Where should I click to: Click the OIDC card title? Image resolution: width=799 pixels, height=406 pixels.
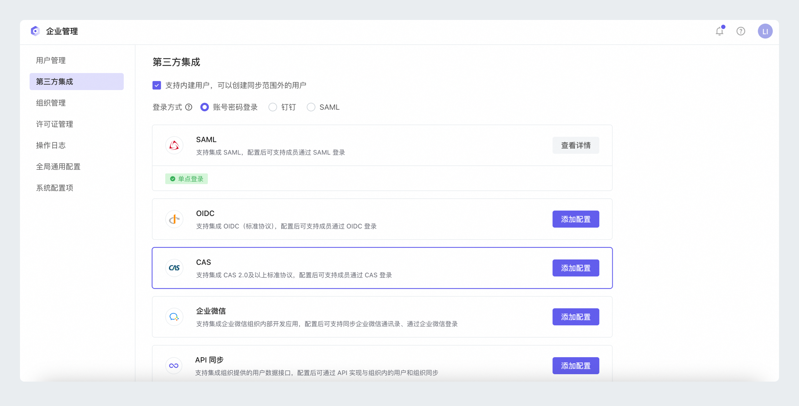(205, 213)
